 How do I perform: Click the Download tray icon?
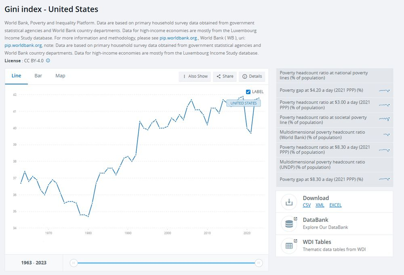click(x=289, y=202)
